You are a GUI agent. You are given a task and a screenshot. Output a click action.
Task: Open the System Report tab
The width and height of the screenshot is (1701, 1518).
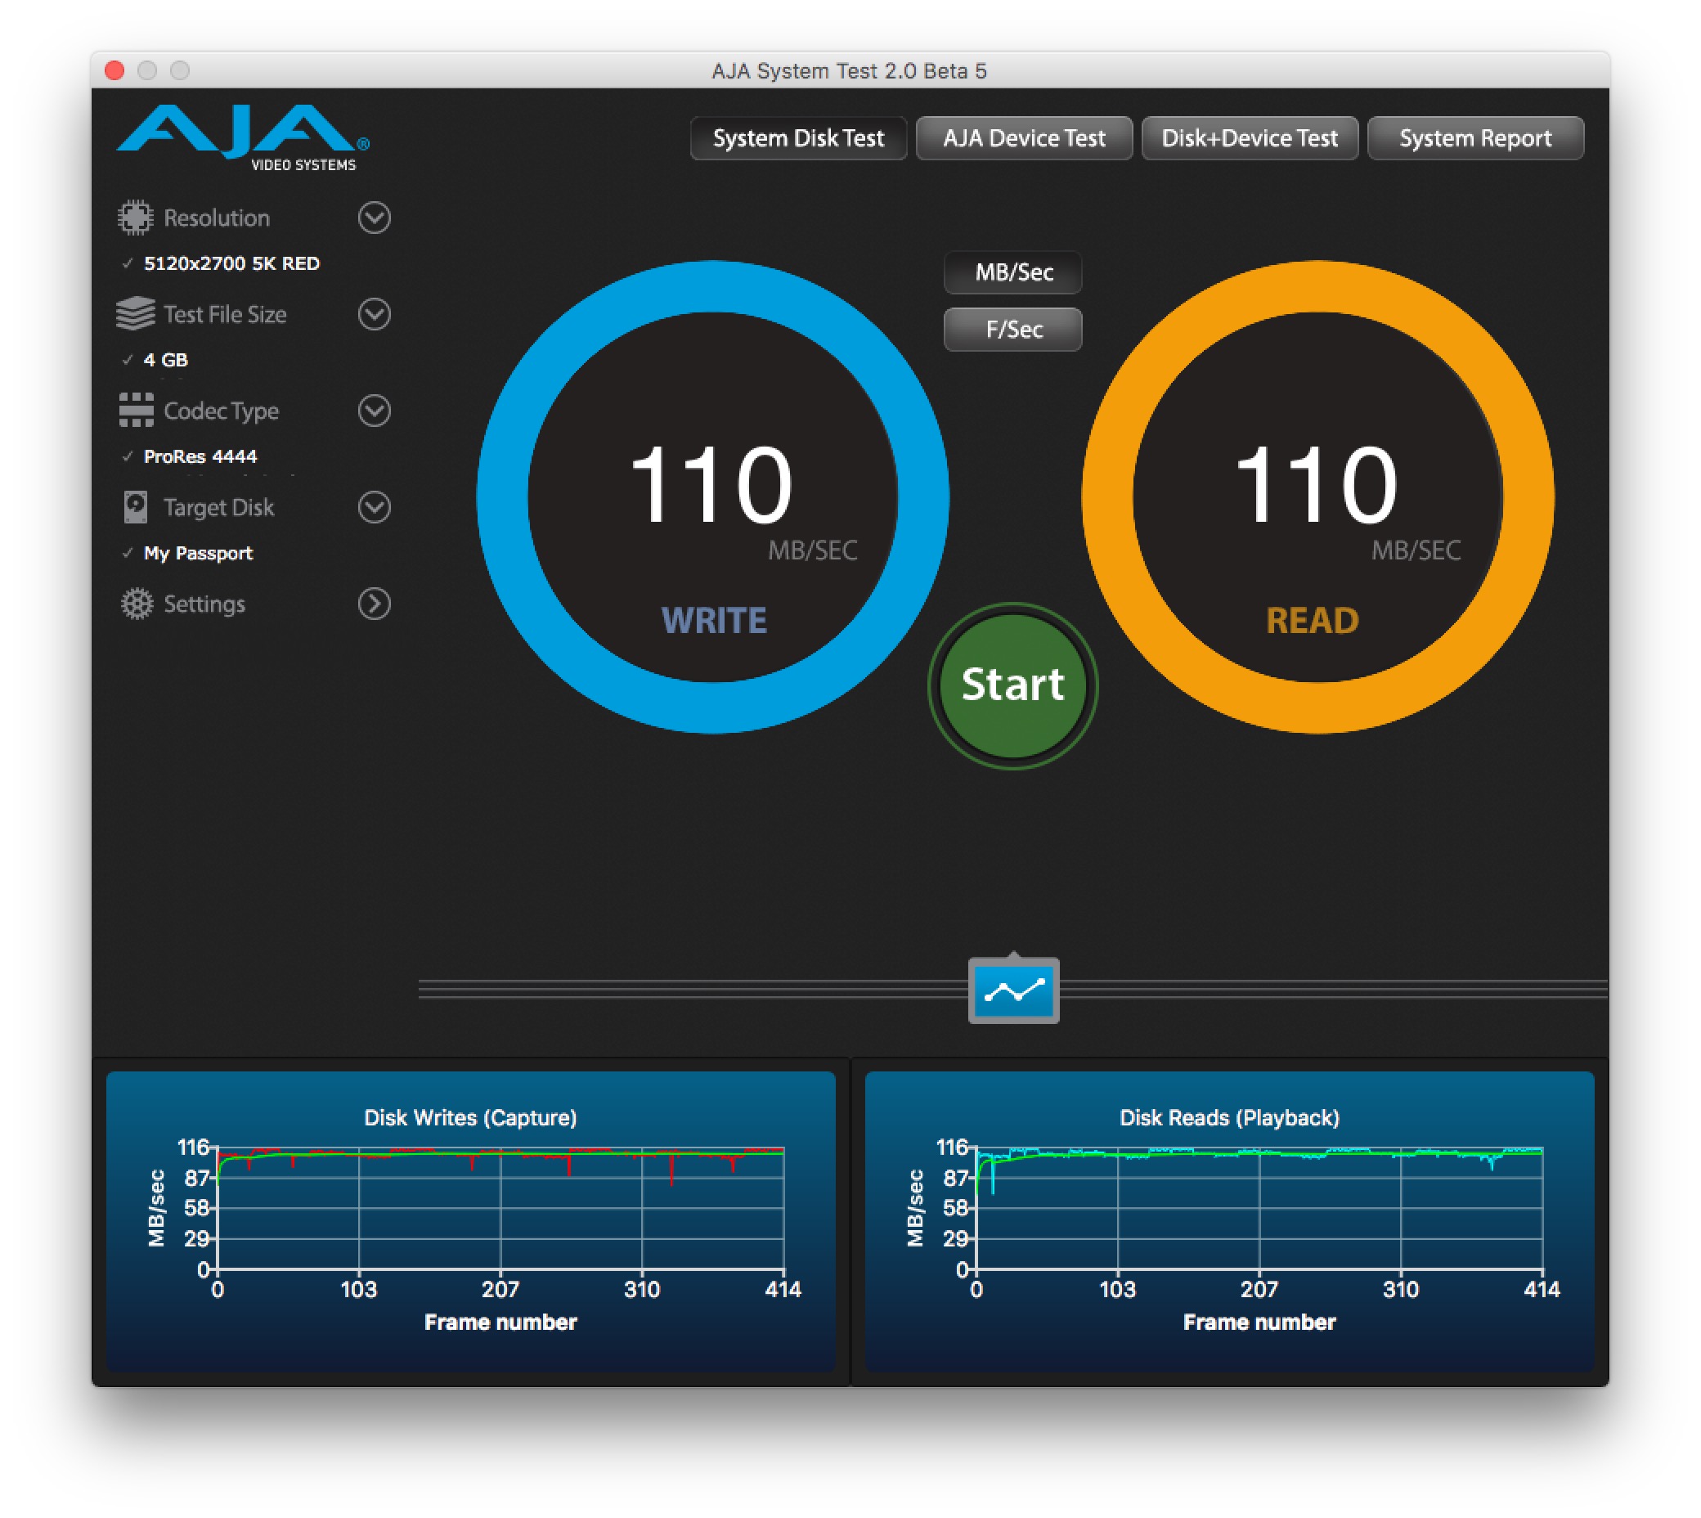(1475, 138)
